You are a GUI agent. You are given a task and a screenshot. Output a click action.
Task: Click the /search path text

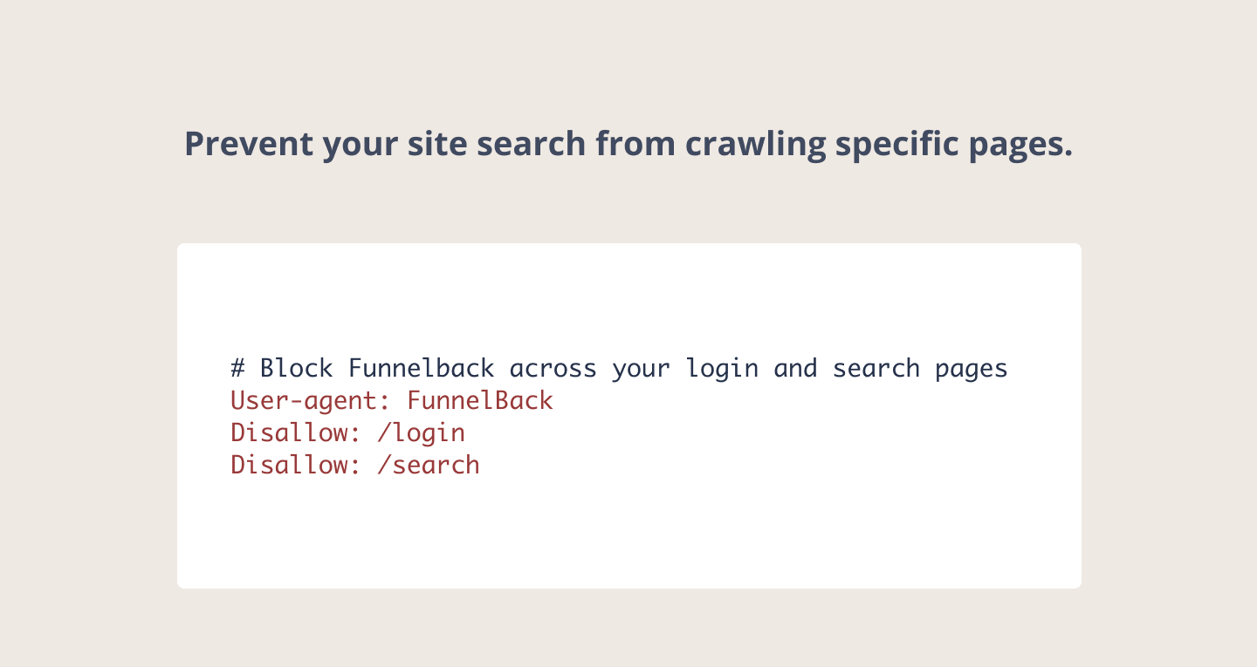click(429, 465)
